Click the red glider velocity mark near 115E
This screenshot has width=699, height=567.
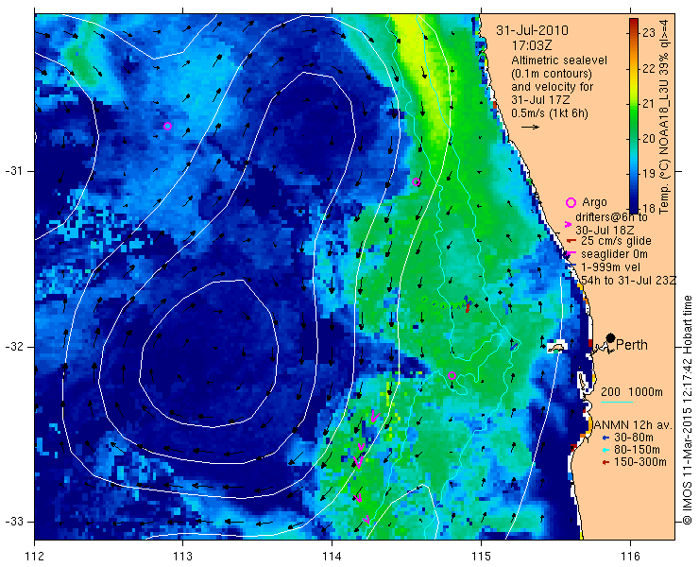468,307
